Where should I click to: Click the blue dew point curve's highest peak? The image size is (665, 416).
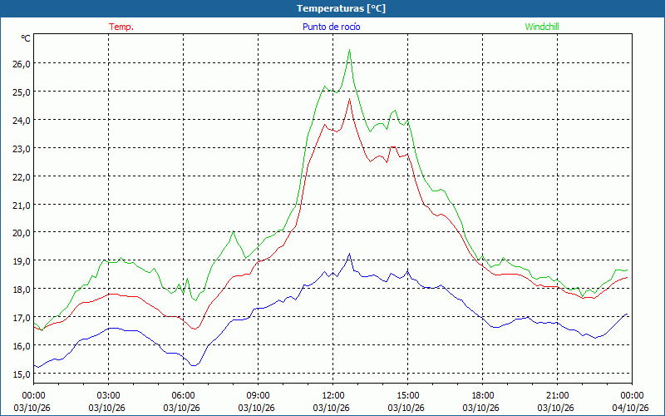[x=349, y=254]
